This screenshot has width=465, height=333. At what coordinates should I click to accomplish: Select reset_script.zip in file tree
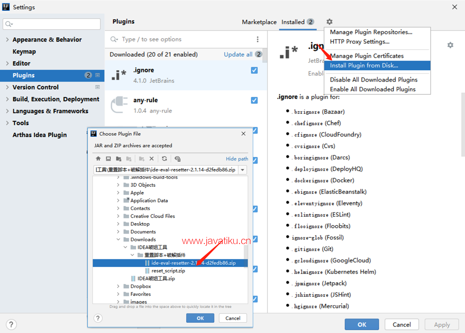(168, 271)
